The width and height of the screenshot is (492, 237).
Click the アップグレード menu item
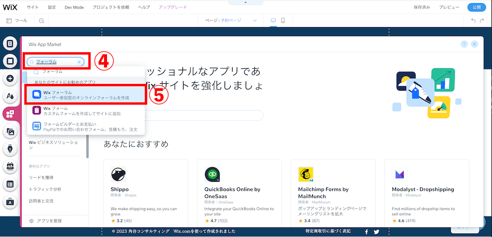(x=173, y=7)
